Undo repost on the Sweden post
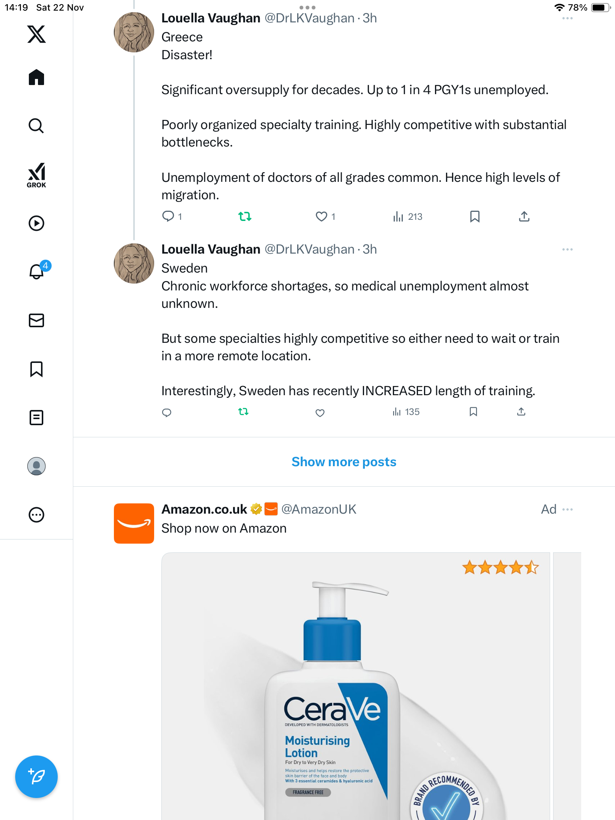Viewport: 615px width, 820px height. 243,412
